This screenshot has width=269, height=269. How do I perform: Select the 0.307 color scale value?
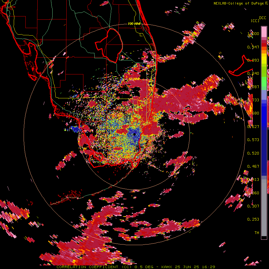[x=253, y=206]
